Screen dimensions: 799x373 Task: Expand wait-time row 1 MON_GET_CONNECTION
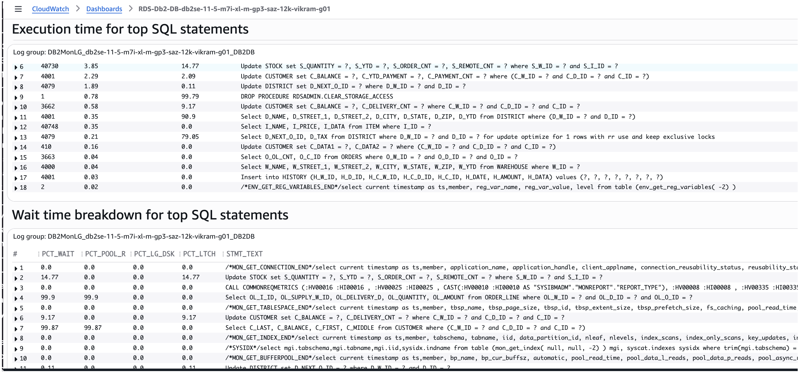16,268
